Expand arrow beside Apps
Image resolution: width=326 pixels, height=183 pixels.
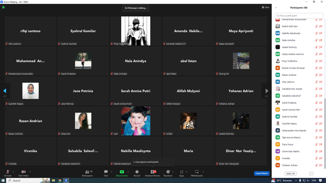coord(186,172)
